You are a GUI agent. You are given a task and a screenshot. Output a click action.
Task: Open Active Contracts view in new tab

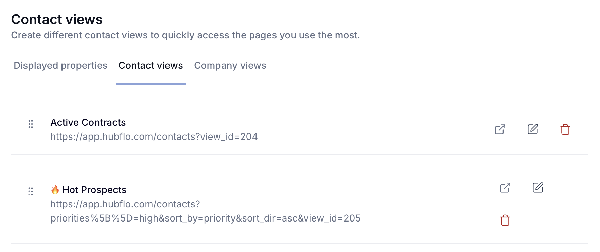pos(500,129)
